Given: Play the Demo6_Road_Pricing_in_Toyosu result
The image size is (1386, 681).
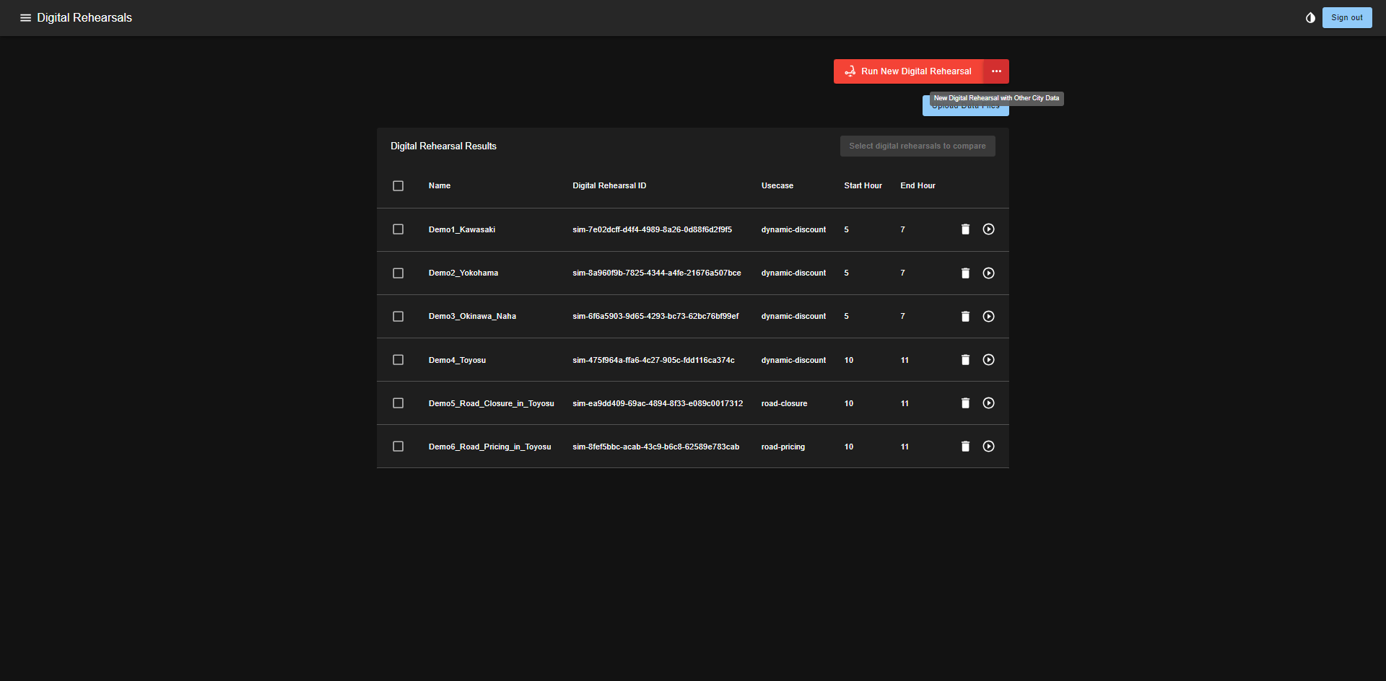Looking at the screenshot, I should tap(988, 447).
